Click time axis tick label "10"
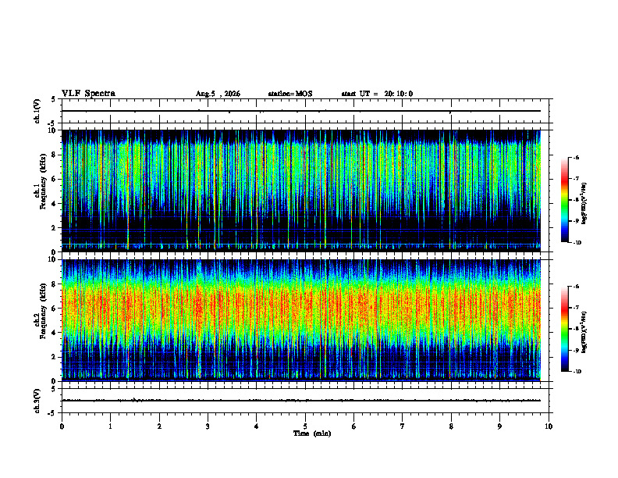 (x=549, y=426)
